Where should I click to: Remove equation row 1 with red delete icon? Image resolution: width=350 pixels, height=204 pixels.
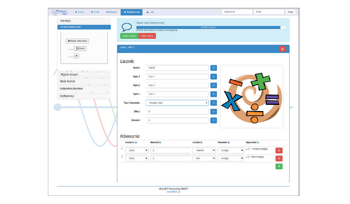[279, 151]
